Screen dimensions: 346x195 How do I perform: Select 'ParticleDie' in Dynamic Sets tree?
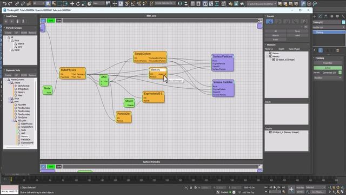tap(25, 140)
